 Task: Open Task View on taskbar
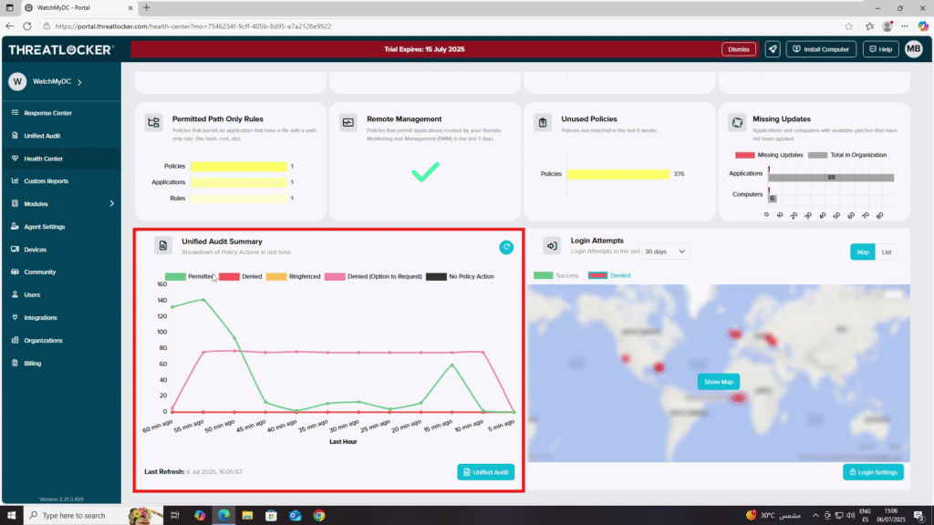point(174,516)
